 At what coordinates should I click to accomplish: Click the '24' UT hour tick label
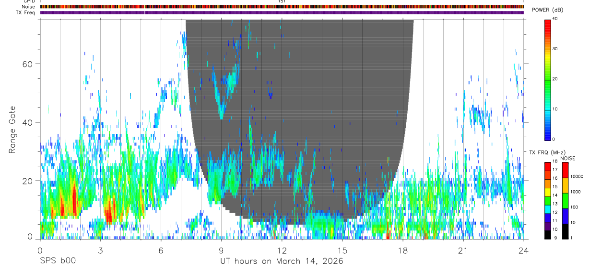[523, 250]
